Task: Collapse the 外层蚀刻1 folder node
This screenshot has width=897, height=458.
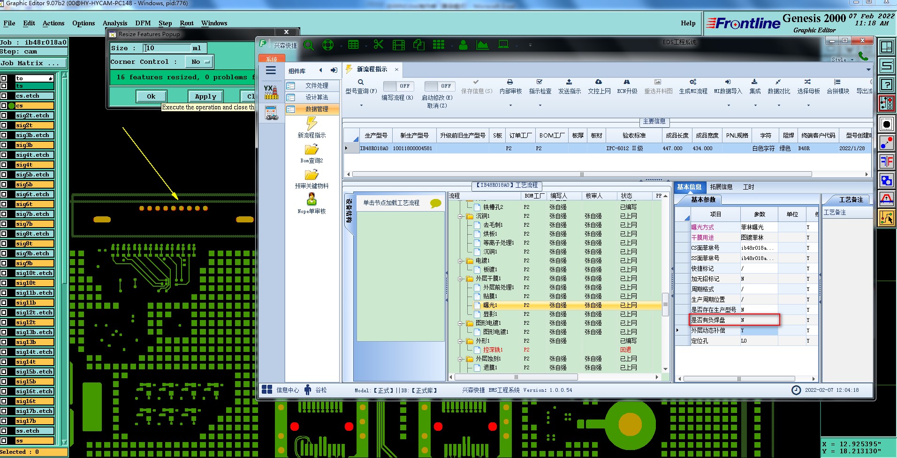Action: click(461, 359)
